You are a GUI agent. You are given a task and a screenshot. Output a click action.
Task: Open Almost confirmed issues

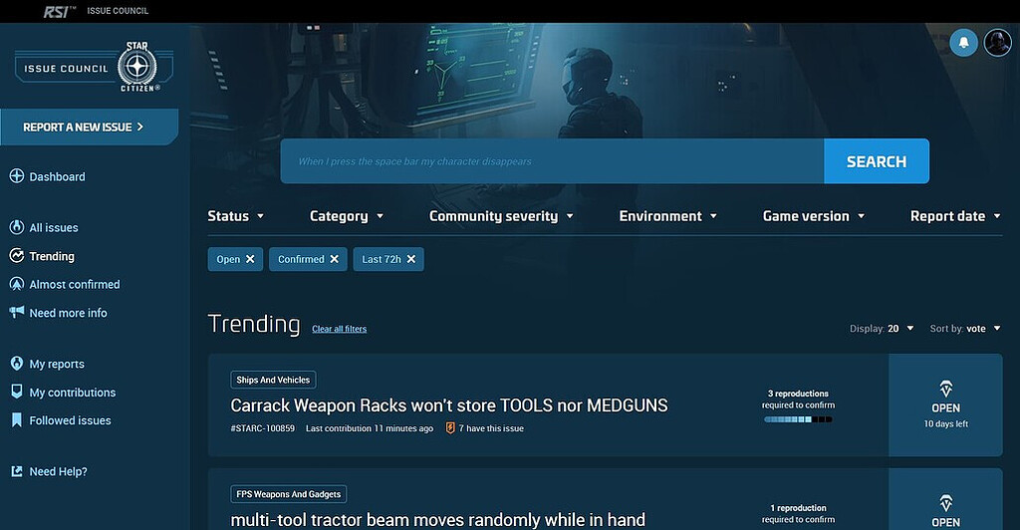[74, 284]
